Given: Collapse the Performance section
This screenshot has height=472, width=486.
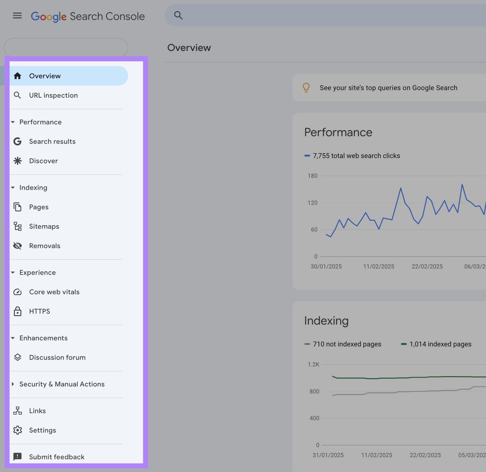Looking at the screenshot, I should click(13, 122).
